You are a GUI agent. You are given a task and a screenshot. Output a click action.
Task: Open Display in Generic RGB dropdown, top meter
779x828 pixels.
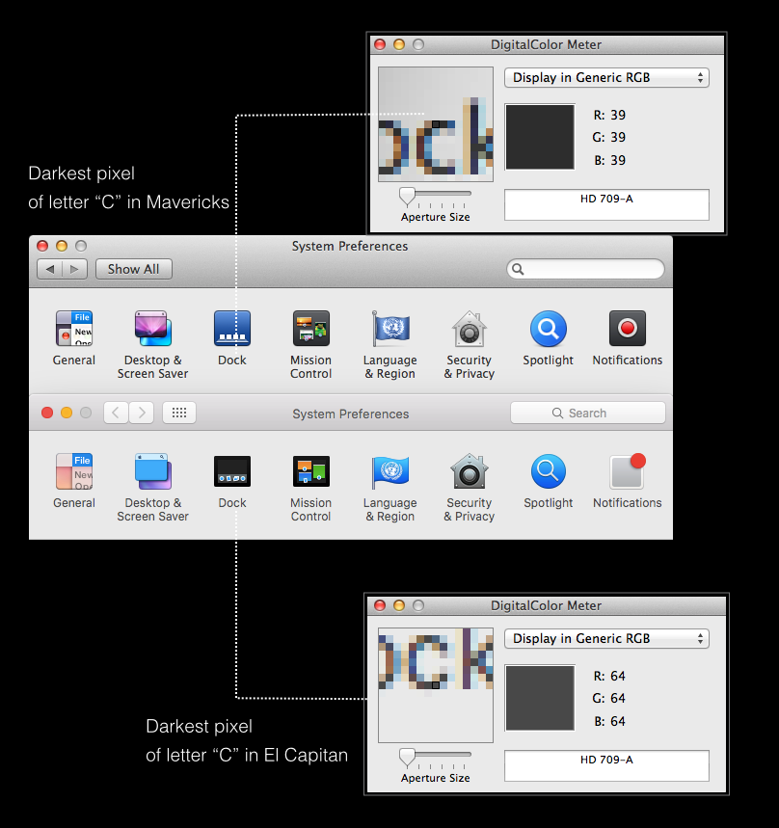point(606,78)
